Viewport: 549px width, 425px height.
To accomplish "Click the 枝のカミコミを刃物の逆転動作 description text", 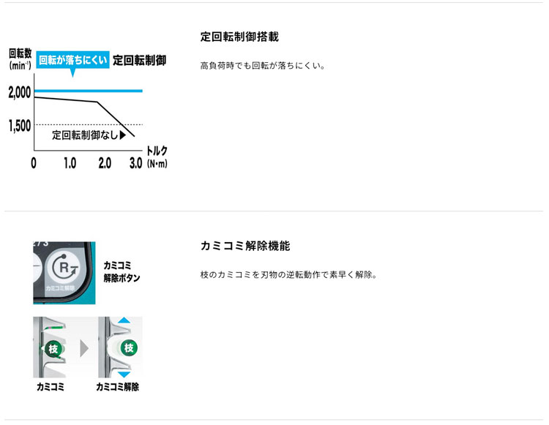I will (x=288, y=275).
